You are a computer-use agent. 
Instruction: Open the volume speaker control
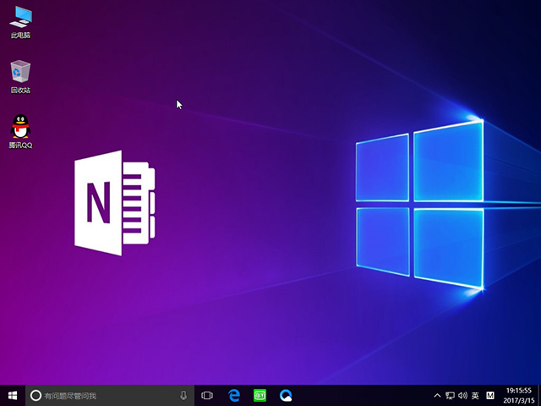point(462,395)
